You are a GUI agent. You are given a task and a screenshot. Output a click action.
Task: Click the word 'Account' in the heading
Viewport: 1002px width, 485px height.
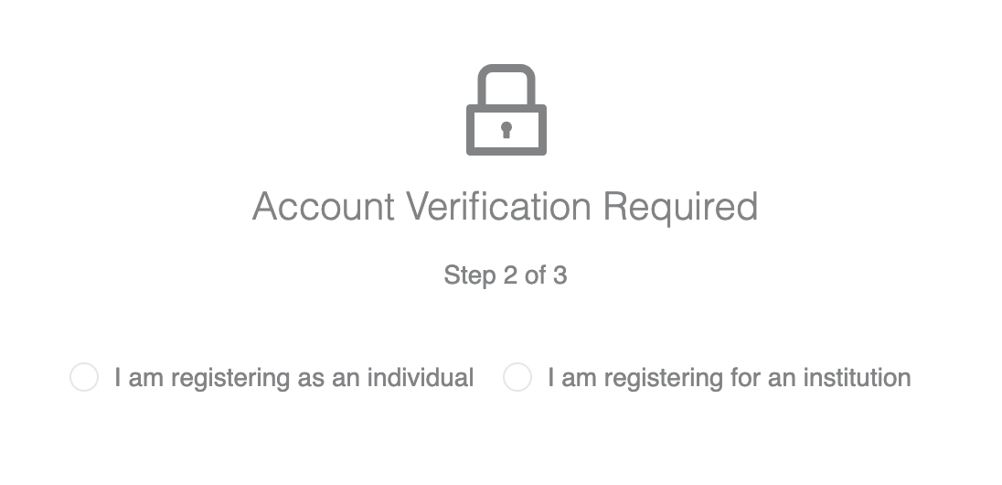(324, 207)
